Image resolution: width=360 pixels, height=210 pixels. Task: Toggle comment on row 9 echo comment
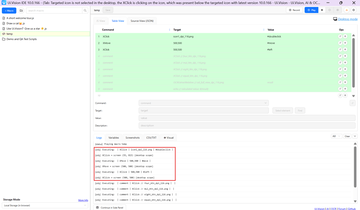click(x=340, y=89)
